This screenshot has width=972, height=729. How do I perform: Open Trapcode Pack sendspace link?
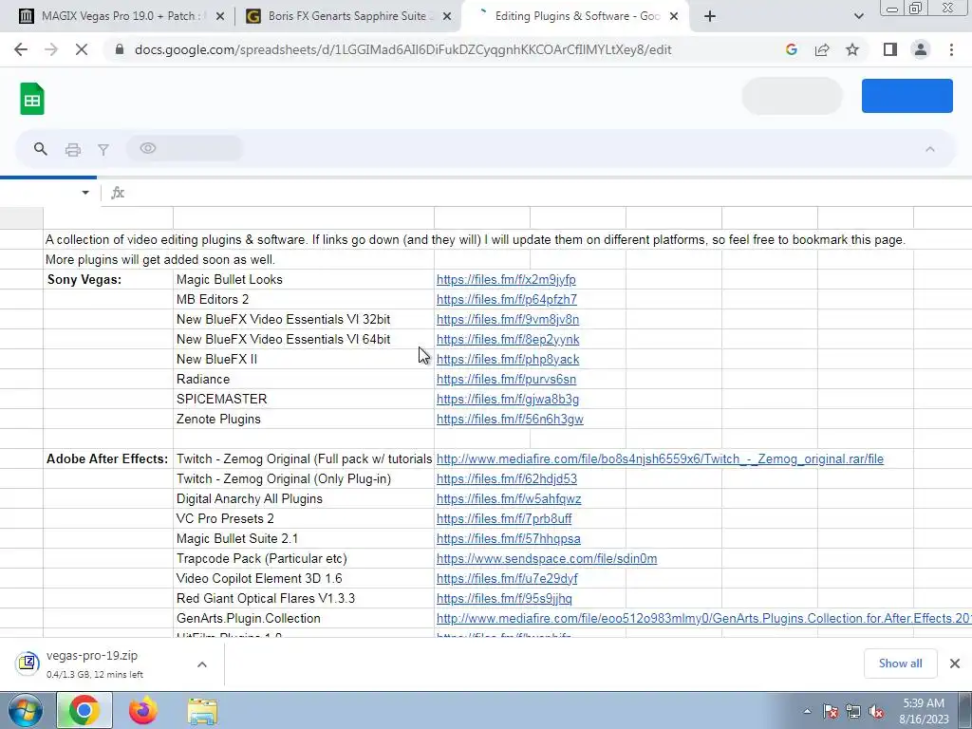[x=546, y=558]
